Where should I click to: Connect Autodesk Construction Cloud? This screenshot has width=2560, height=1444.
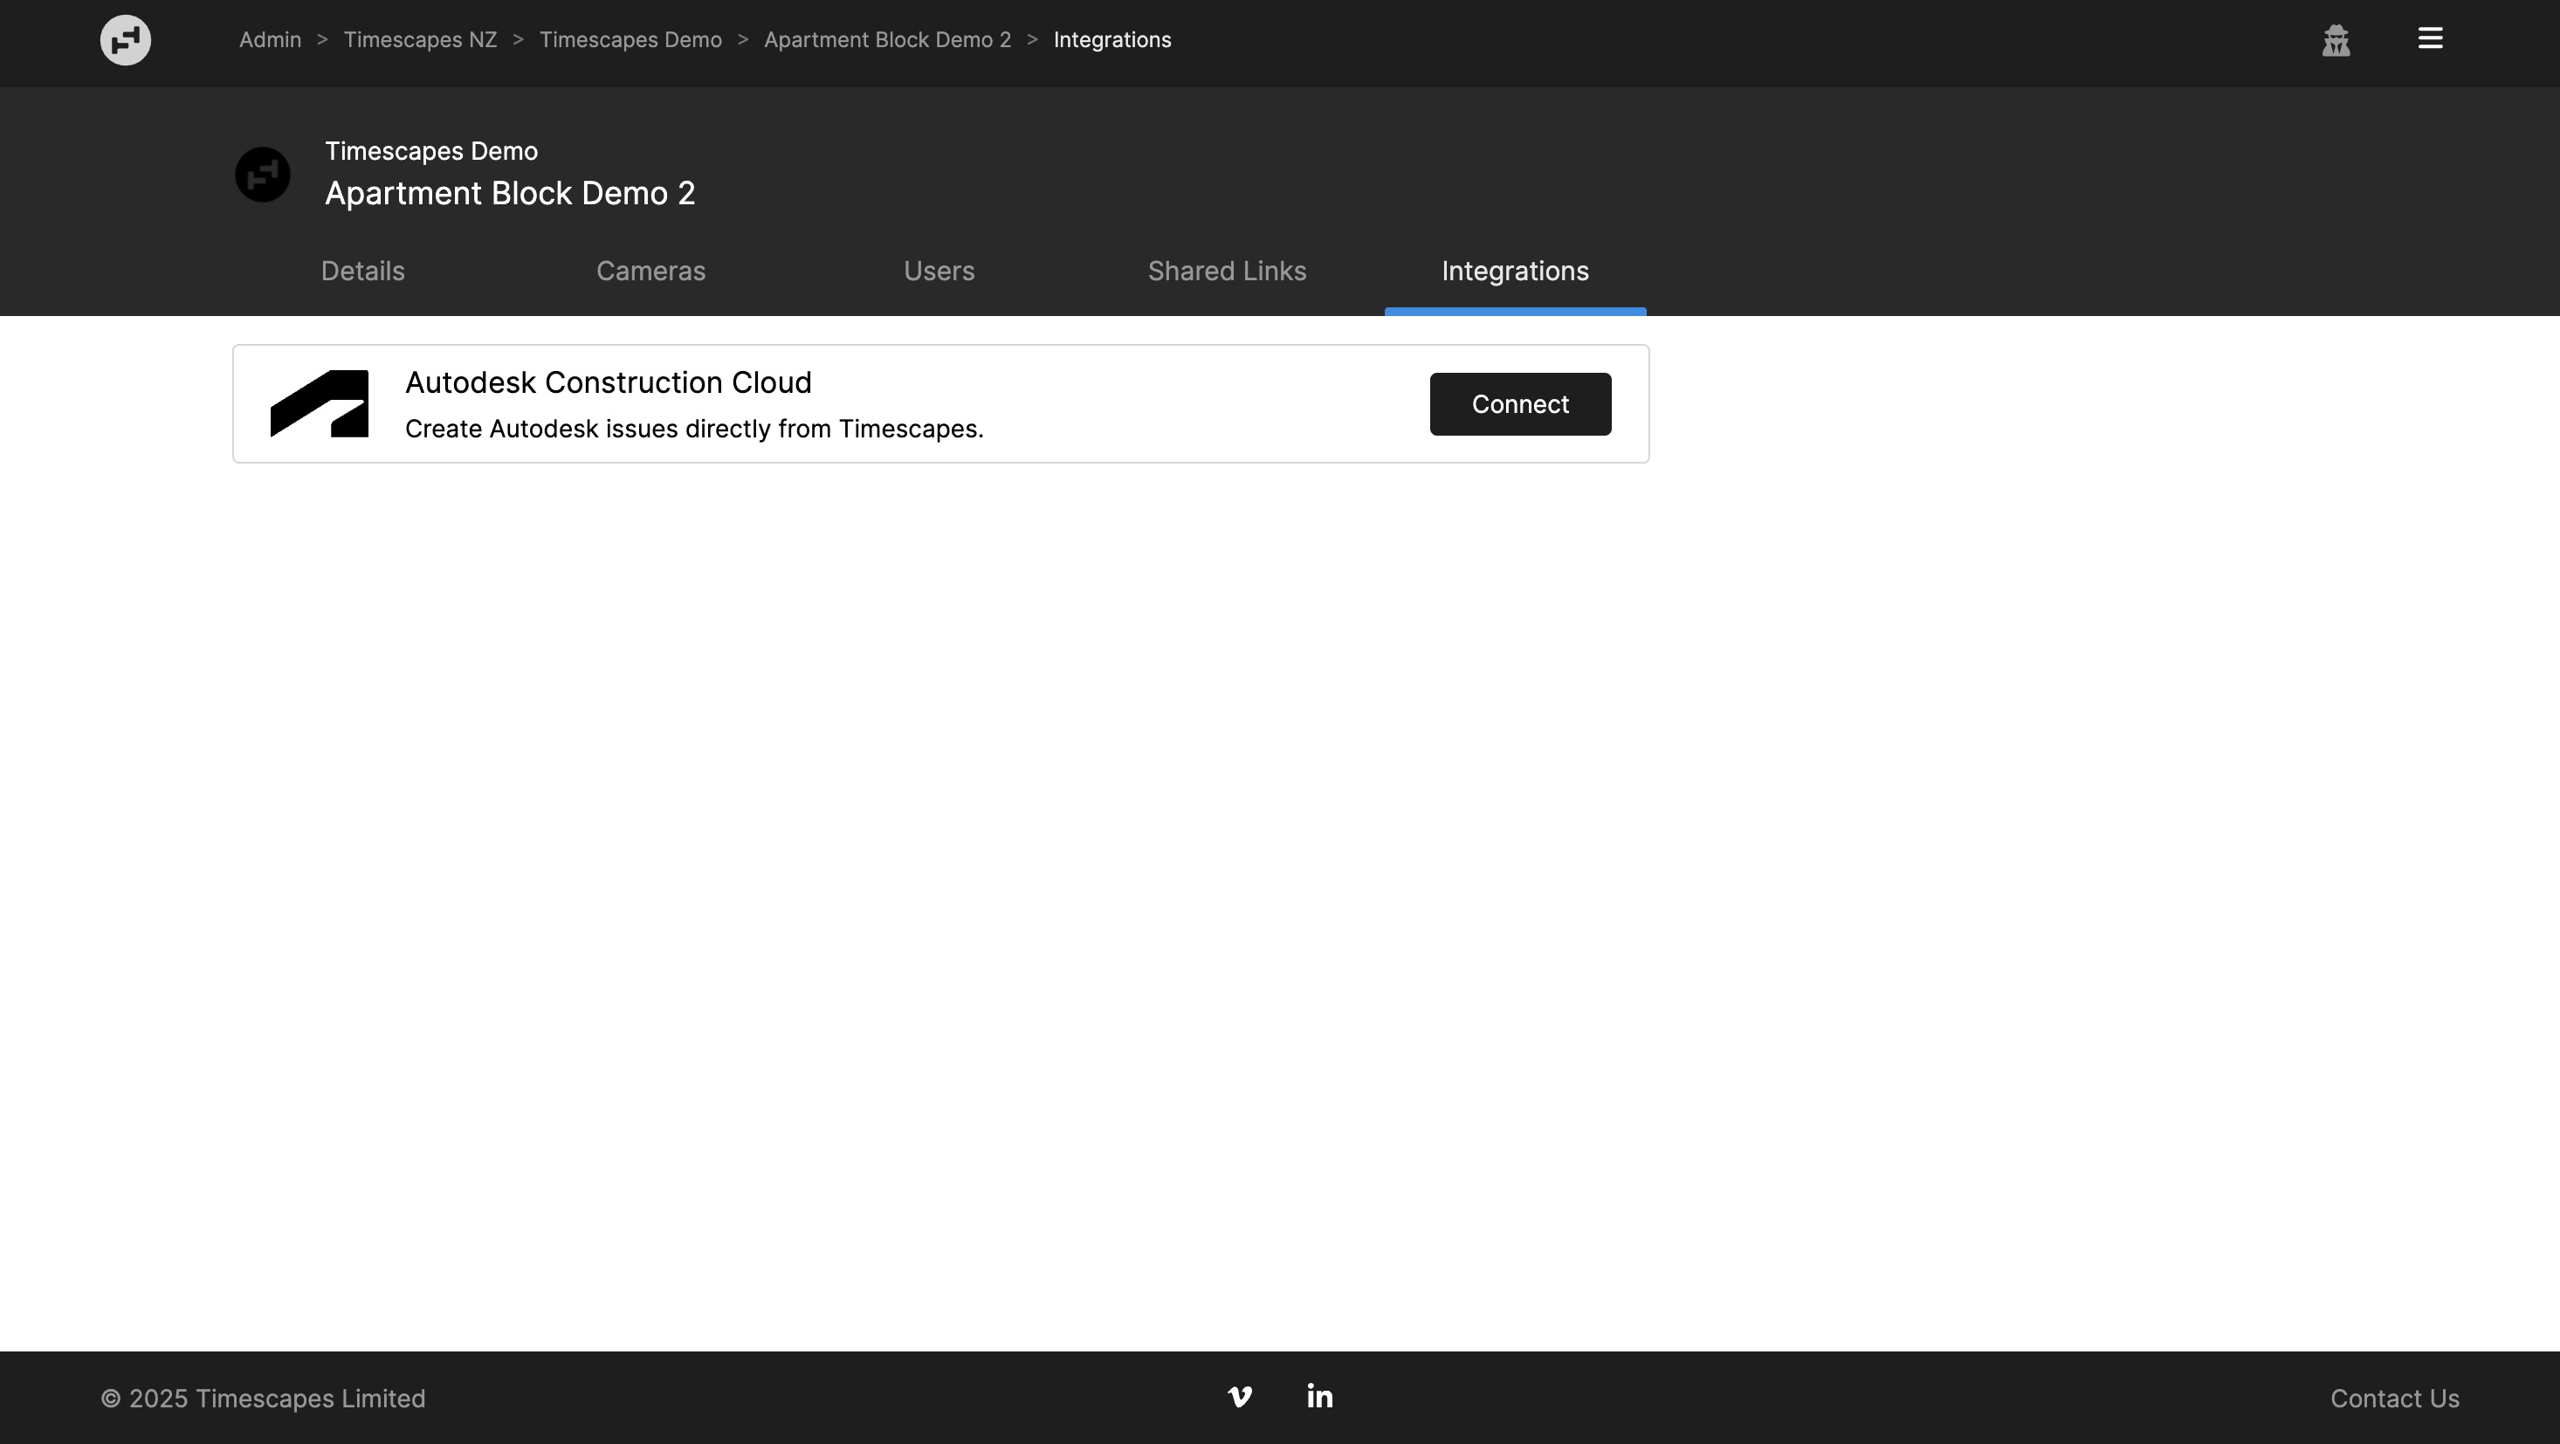click(x=1519, y=404)
